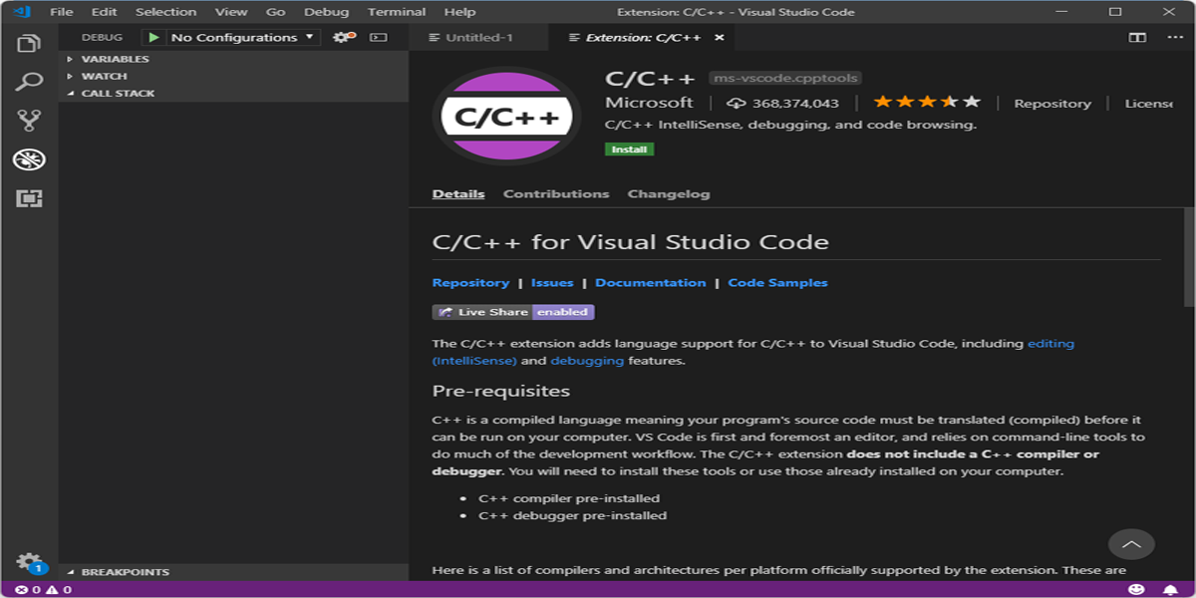This screenshot has width=1196, height=598.
Task: Click the C/C++ extension logo
Action: [507, 117]
